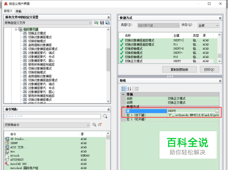
Task: Sort shortcuts by the 名称 column header
Action: click(147, 36)
